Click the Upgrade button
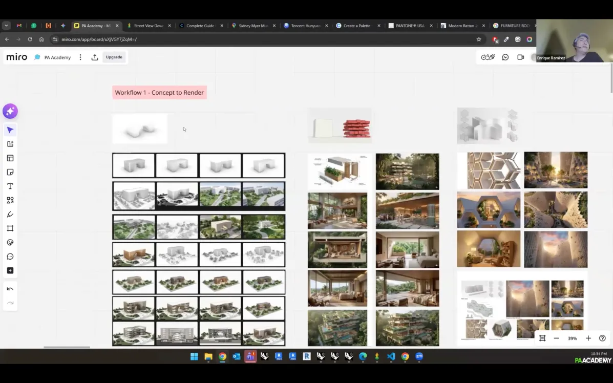Screen dimensions: 613x383 click(114, 57)
